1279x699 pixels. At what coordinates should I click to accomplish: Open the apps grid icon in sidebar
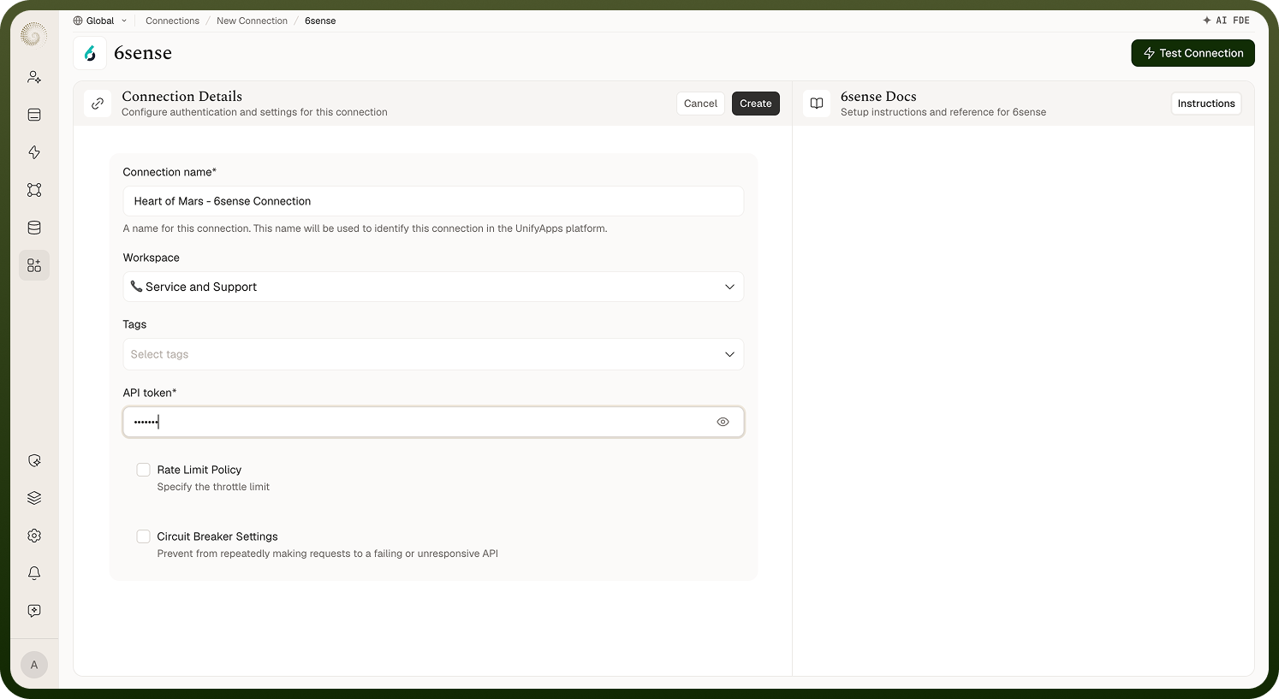34,265
